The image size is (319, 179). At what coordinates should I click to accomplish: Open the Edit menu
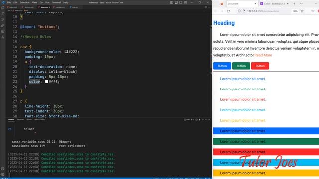15,2
